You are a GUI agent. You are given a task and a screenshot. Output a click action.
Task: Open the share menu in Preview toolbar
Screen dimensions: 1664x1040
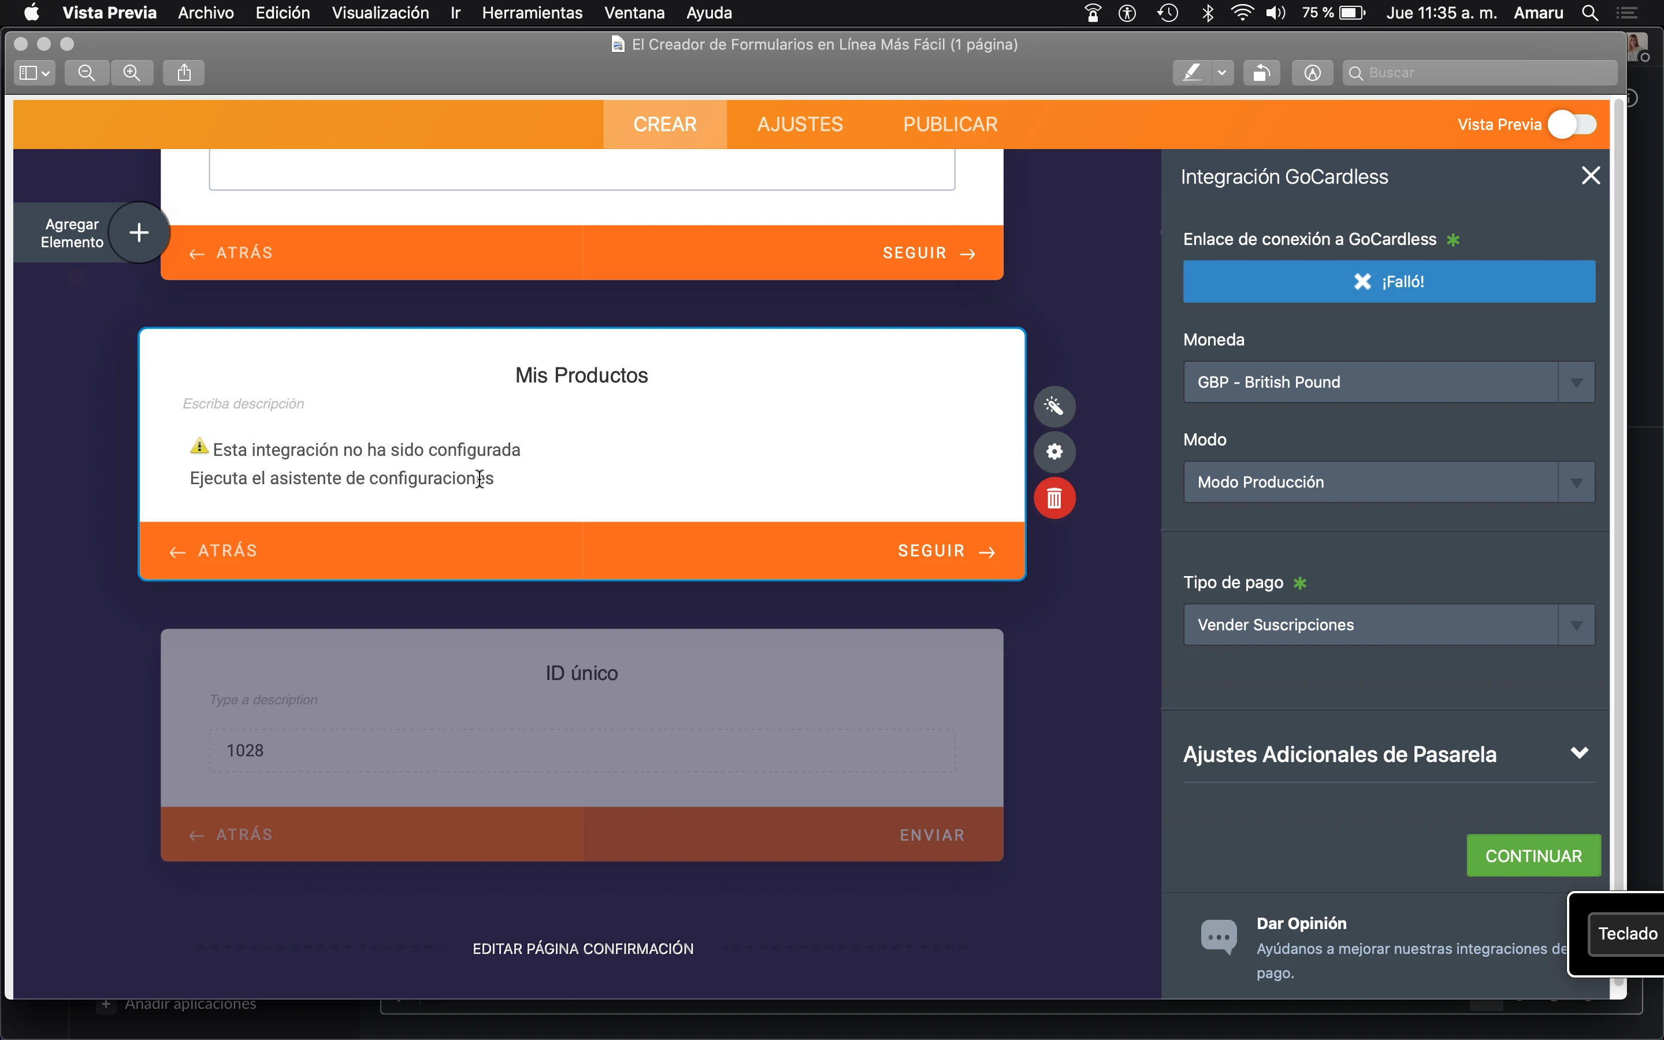(x=183, y=72)
